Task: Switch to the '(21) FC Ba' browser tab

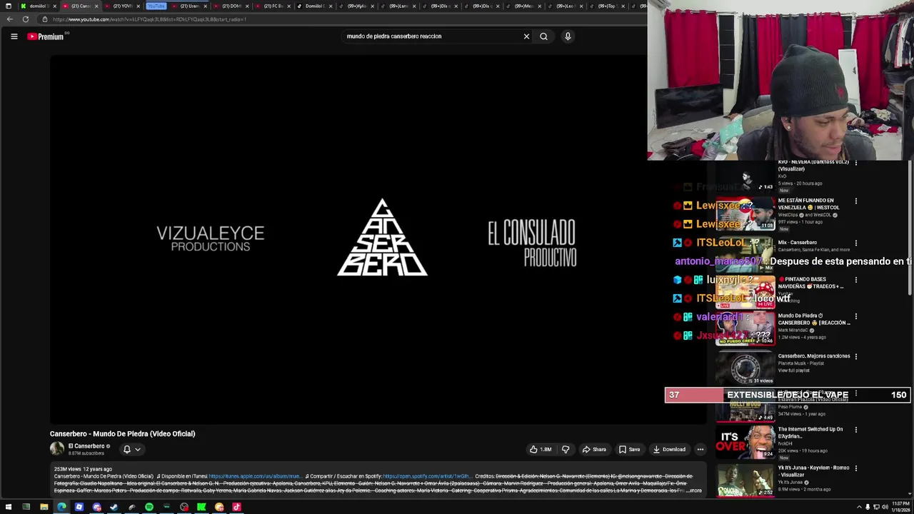Action: coord(272,6)
